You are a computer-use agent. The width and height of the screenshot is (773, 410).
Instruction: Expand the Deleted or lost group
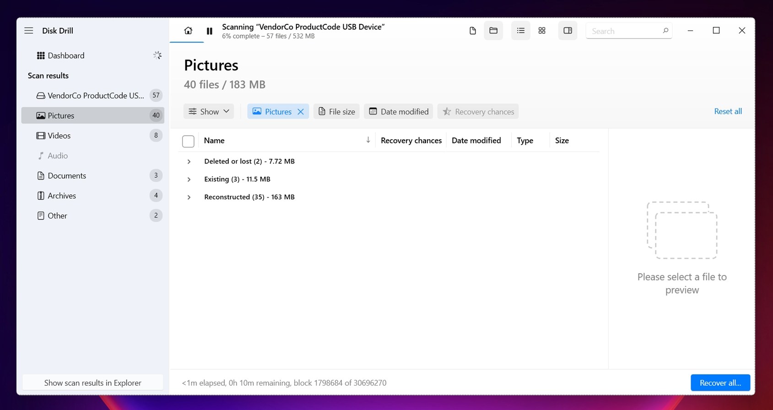click(189, 162)
